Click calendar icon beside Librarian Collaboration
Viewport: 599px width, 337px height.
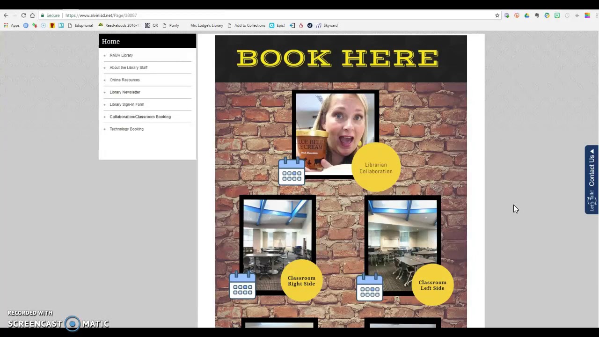click(292, 171)
